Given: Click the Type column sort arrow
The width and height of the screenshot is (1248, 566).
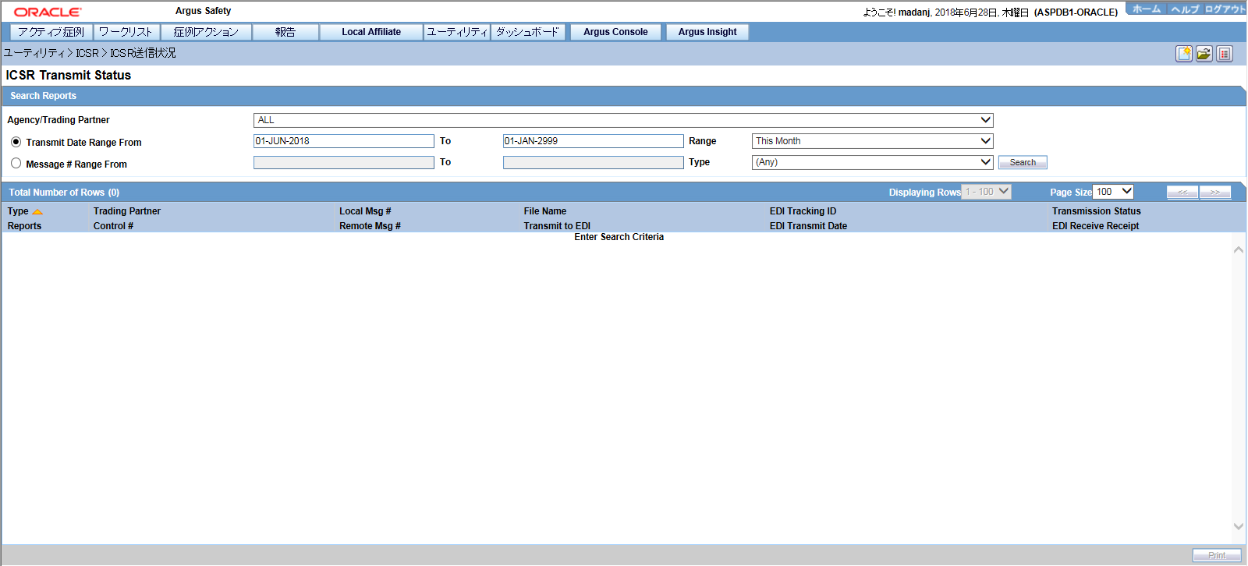Looking at the screenshot, I should [x=37, y=212].
